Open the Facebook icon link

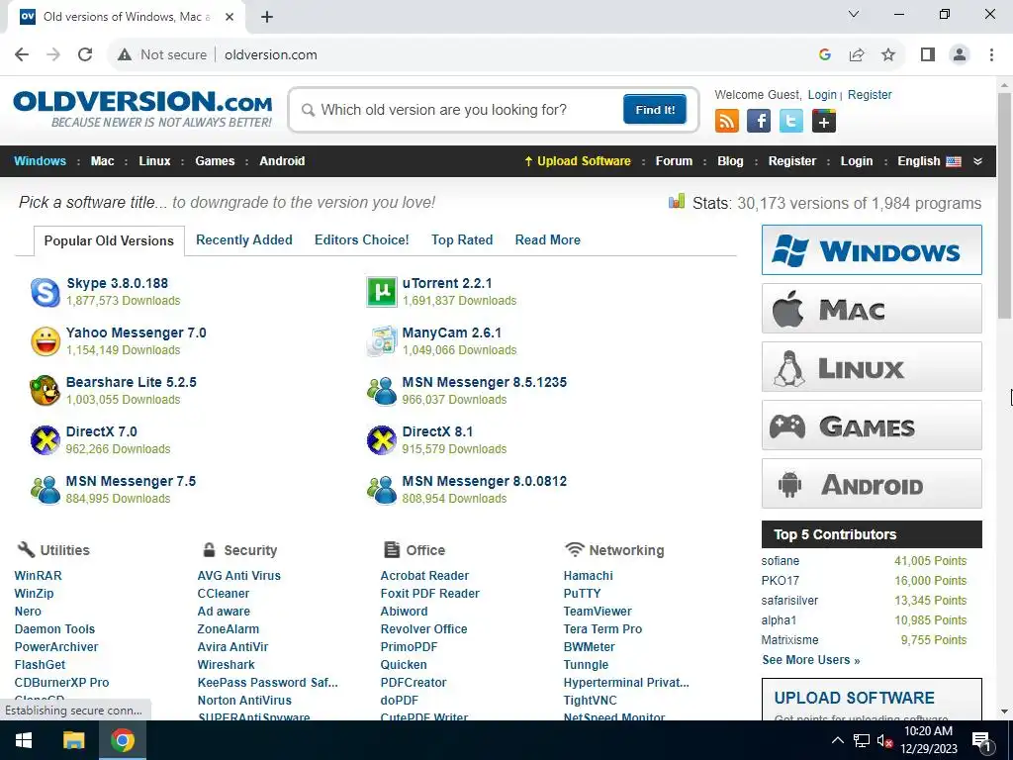[759, 121]
